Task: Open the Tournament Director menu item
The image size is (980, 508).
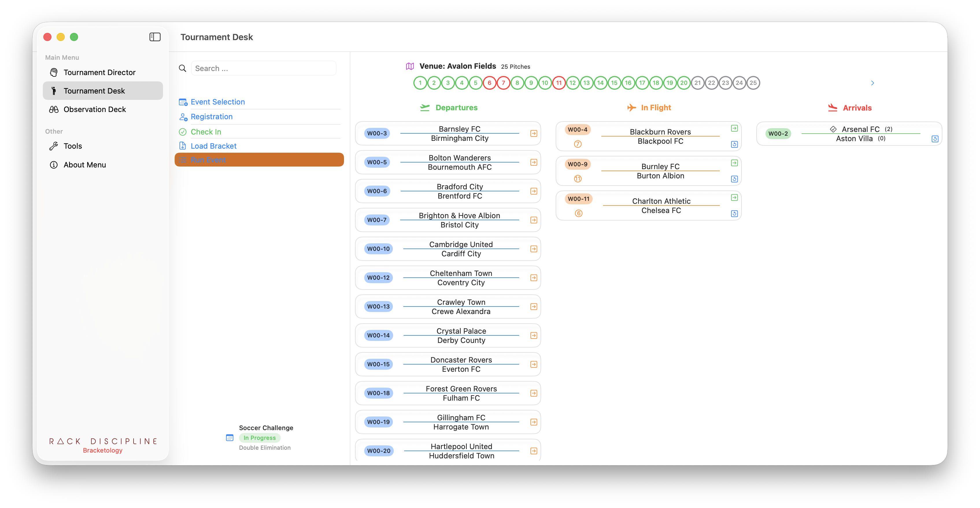Action: [99, 72]
